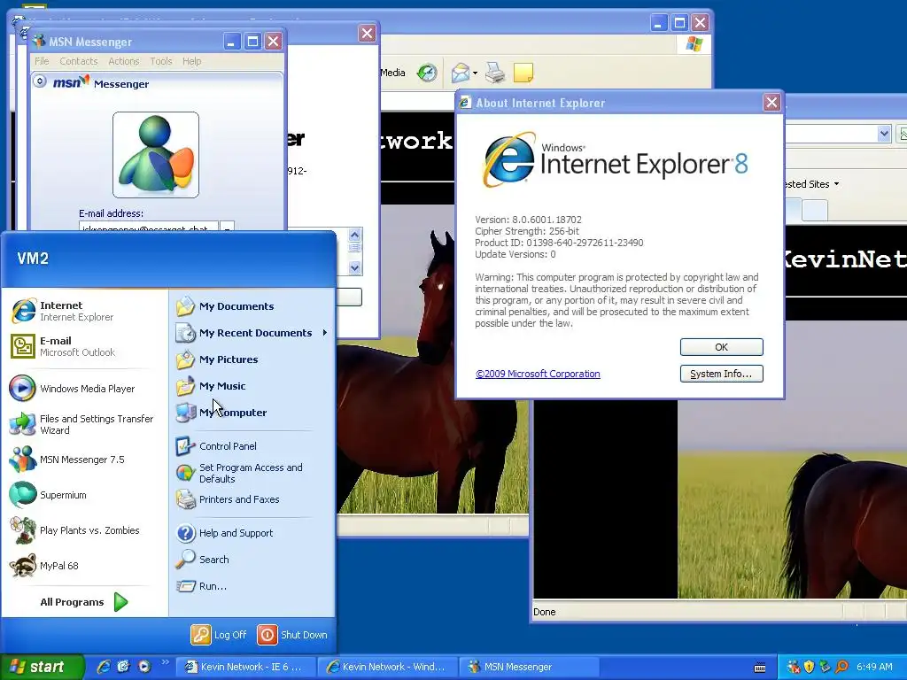Open the File menu in MSN Messenger
This screenshot has height=680, width=907.
click(42, 61)
